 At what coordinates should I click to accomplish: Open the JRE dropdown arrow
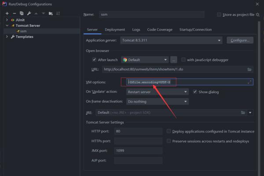250,113
